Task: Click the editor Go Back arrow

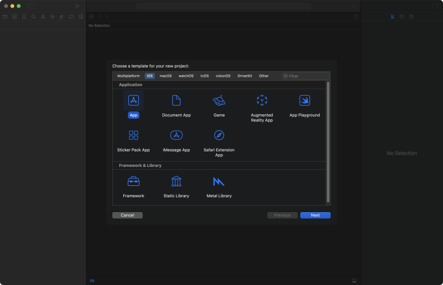Action: tap(100, 17)
